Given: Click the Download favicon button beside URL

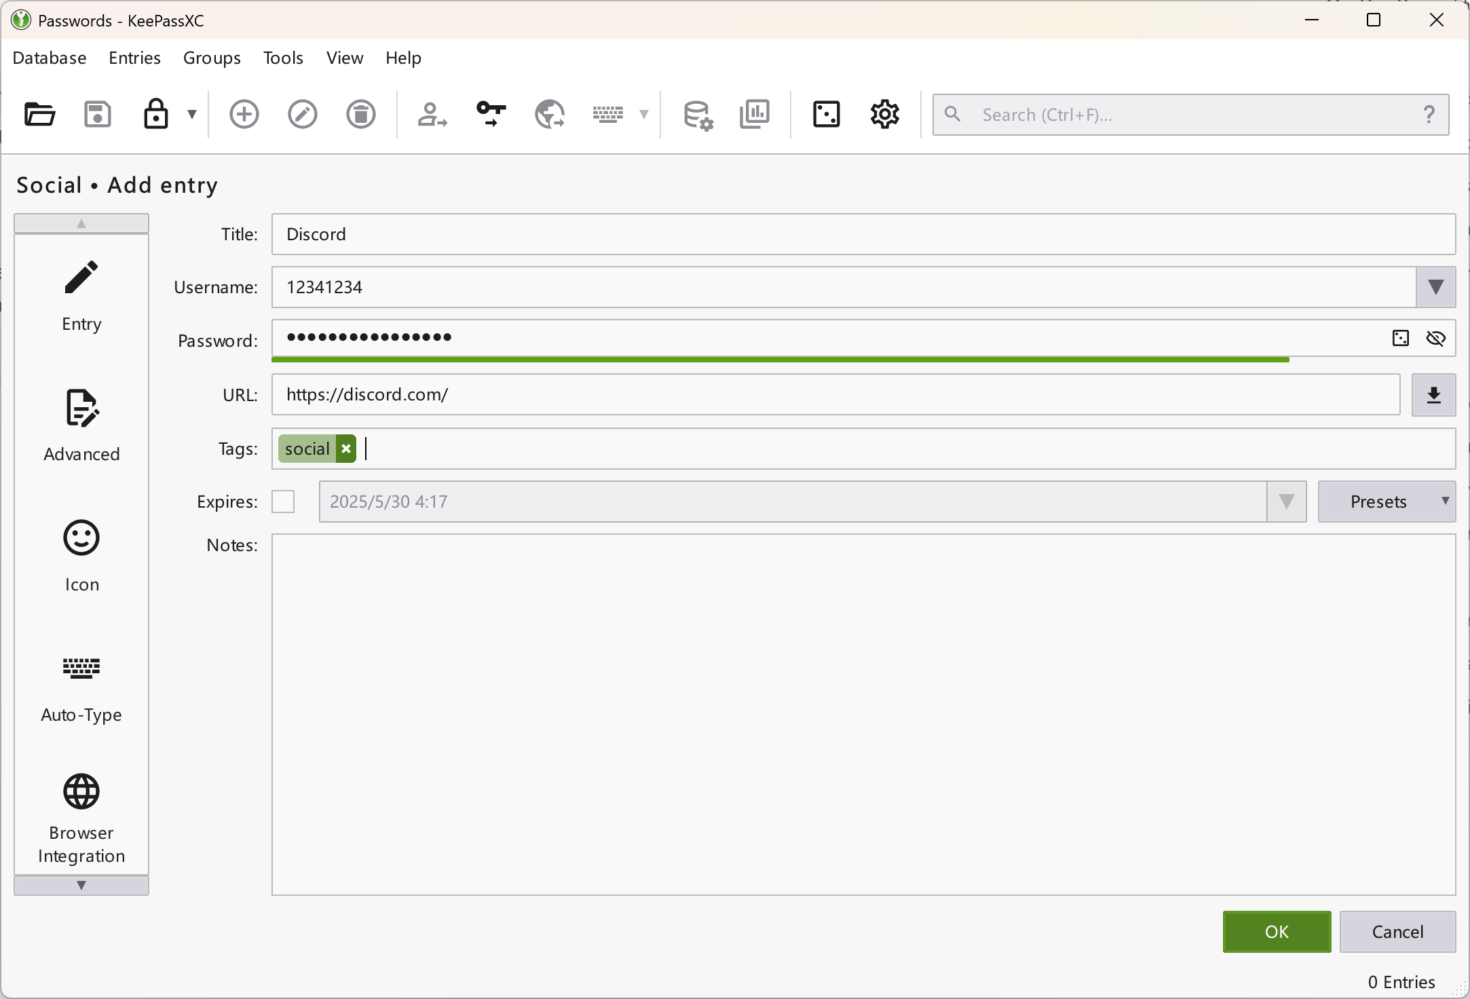Looking at the screenshot, I should click(1433, 395).
